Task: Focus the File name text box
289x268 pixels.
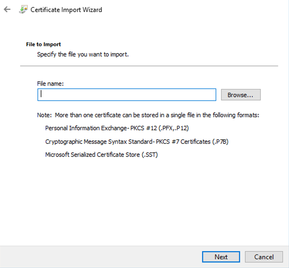Action: 127,95
